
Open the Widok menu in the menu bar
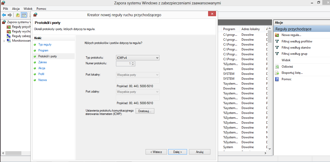[28, 8]
